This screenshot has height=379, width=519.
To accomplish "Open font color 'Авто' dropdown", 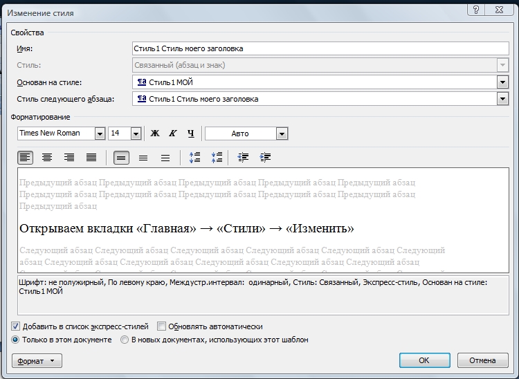I will (282, 133).
